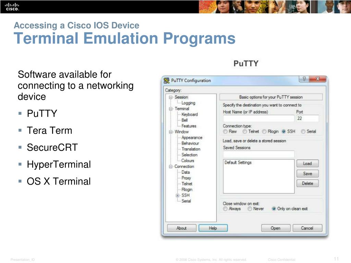
Task: Select Session in the category tree
Action: [181, 97]
